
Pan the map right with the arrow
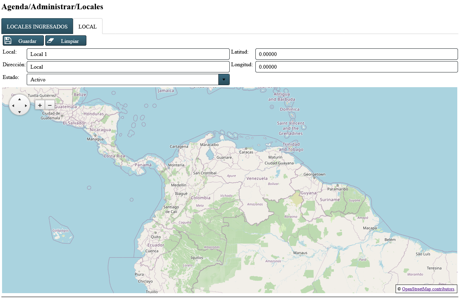click(x=26, y=105)
